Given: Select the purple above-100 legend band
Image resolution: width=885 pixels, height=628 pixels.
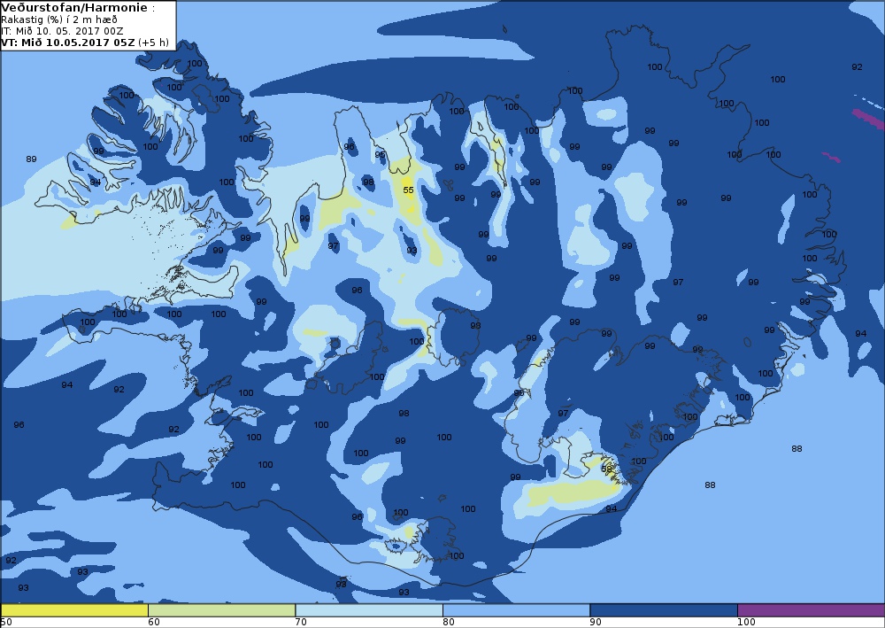Looking at the screenshot, I should coord(811,610).
